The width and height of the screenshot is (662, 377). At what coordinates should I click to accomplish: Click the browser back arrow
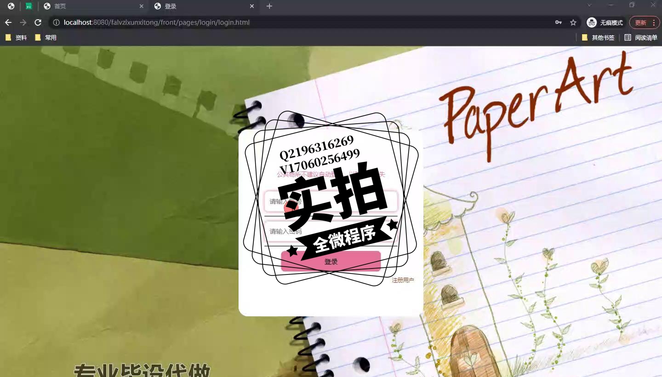[x=8, y=23]
